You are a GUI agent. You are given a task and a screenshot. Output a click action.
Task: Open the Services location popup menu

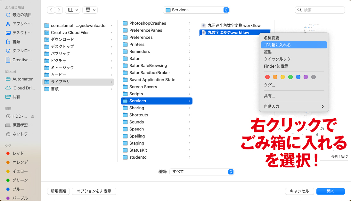click(x=196, y=10)
